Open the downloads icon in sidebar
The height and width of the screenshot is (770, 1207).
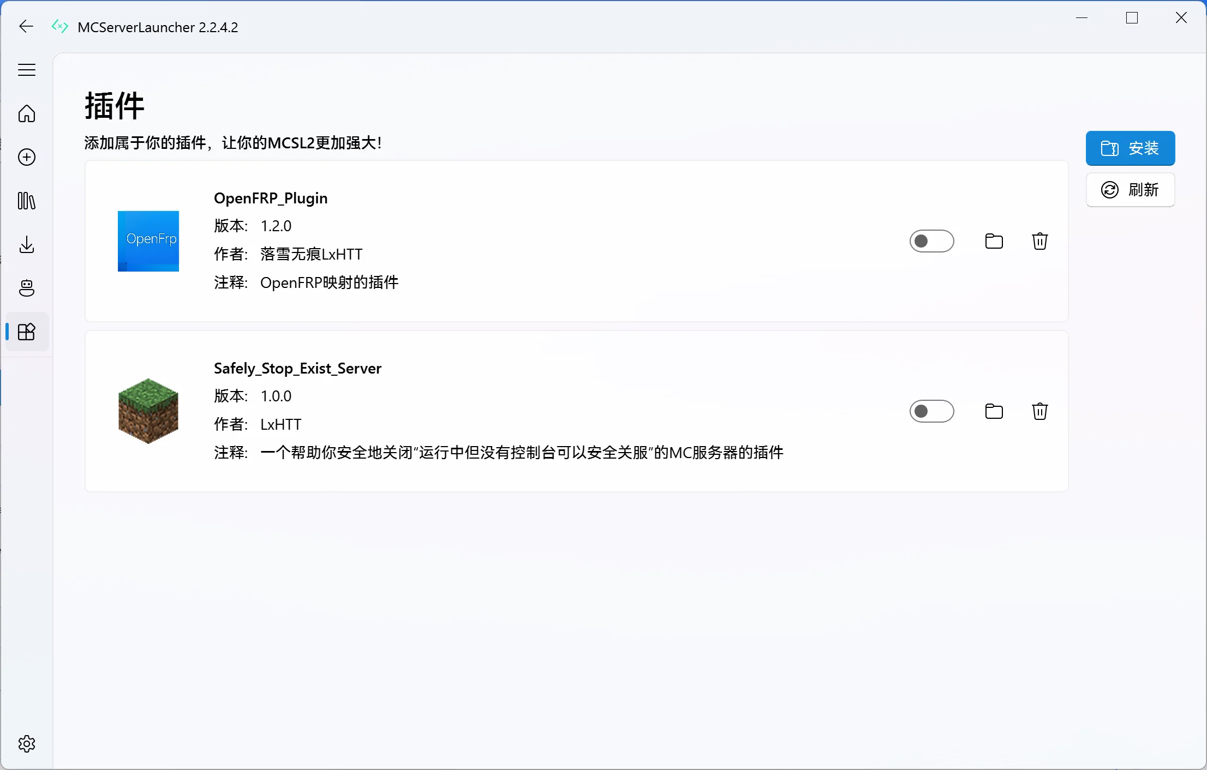tap(26, 244)
